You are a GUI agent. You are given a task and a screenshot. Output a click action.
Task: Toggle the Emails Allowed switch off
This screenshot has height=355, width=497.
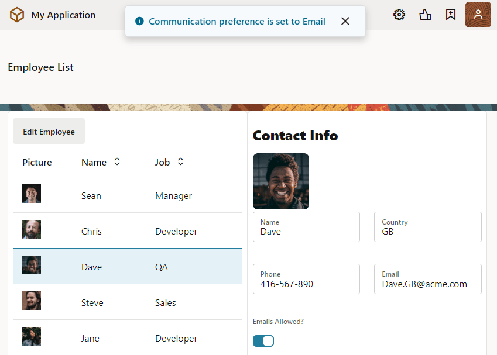click(x=263, y=340)
